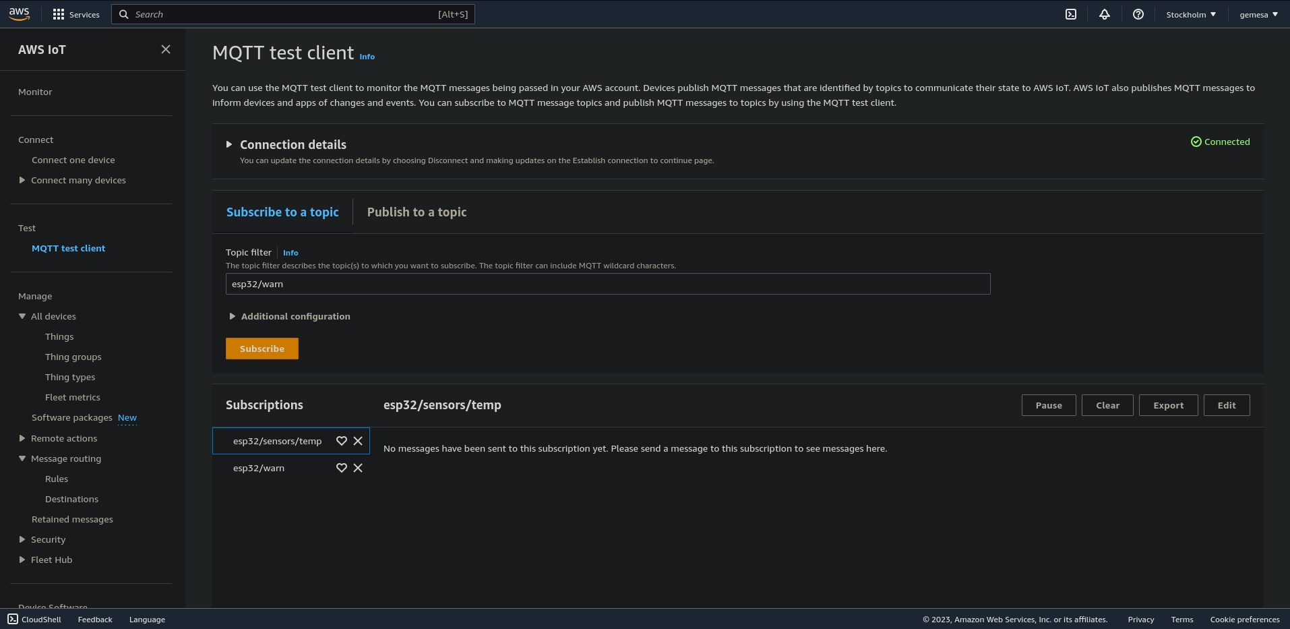Edit the esp32/sensors/temp subscription
The width and height of the screenshot is (1290, 629).
1227,405
